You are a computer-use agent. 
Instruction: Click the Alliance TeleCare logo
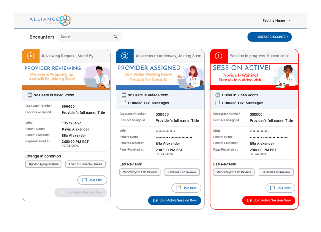pos(50,20)
